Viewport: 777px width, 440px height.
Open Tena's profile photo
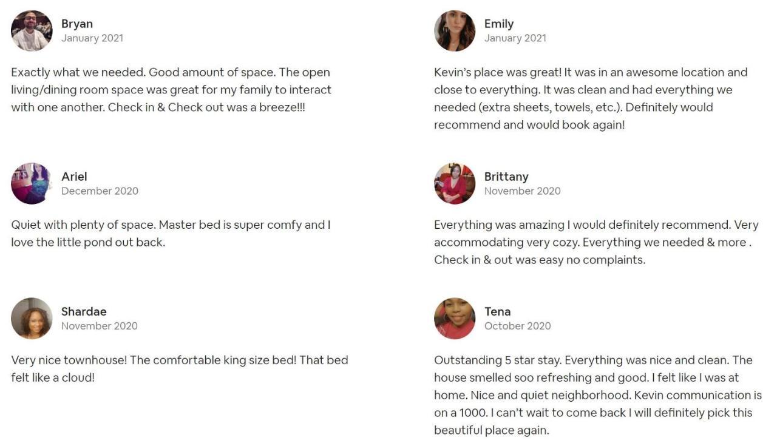coord(455,318)
